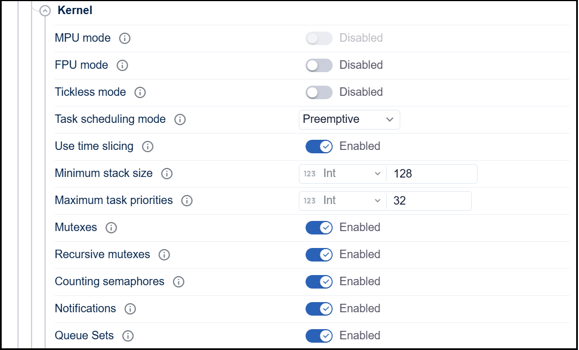The height and width of the screenshot is (350, 579).
Task: Enable the FPU mode toggle
Action: [319, 65]
